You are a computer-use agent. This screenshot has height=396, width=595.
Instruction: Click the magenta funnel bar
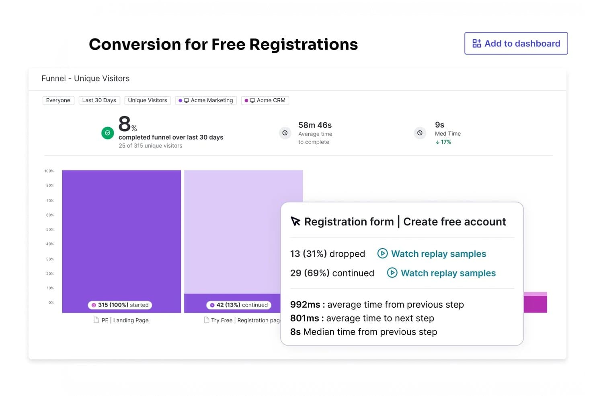tap(535, 303)
